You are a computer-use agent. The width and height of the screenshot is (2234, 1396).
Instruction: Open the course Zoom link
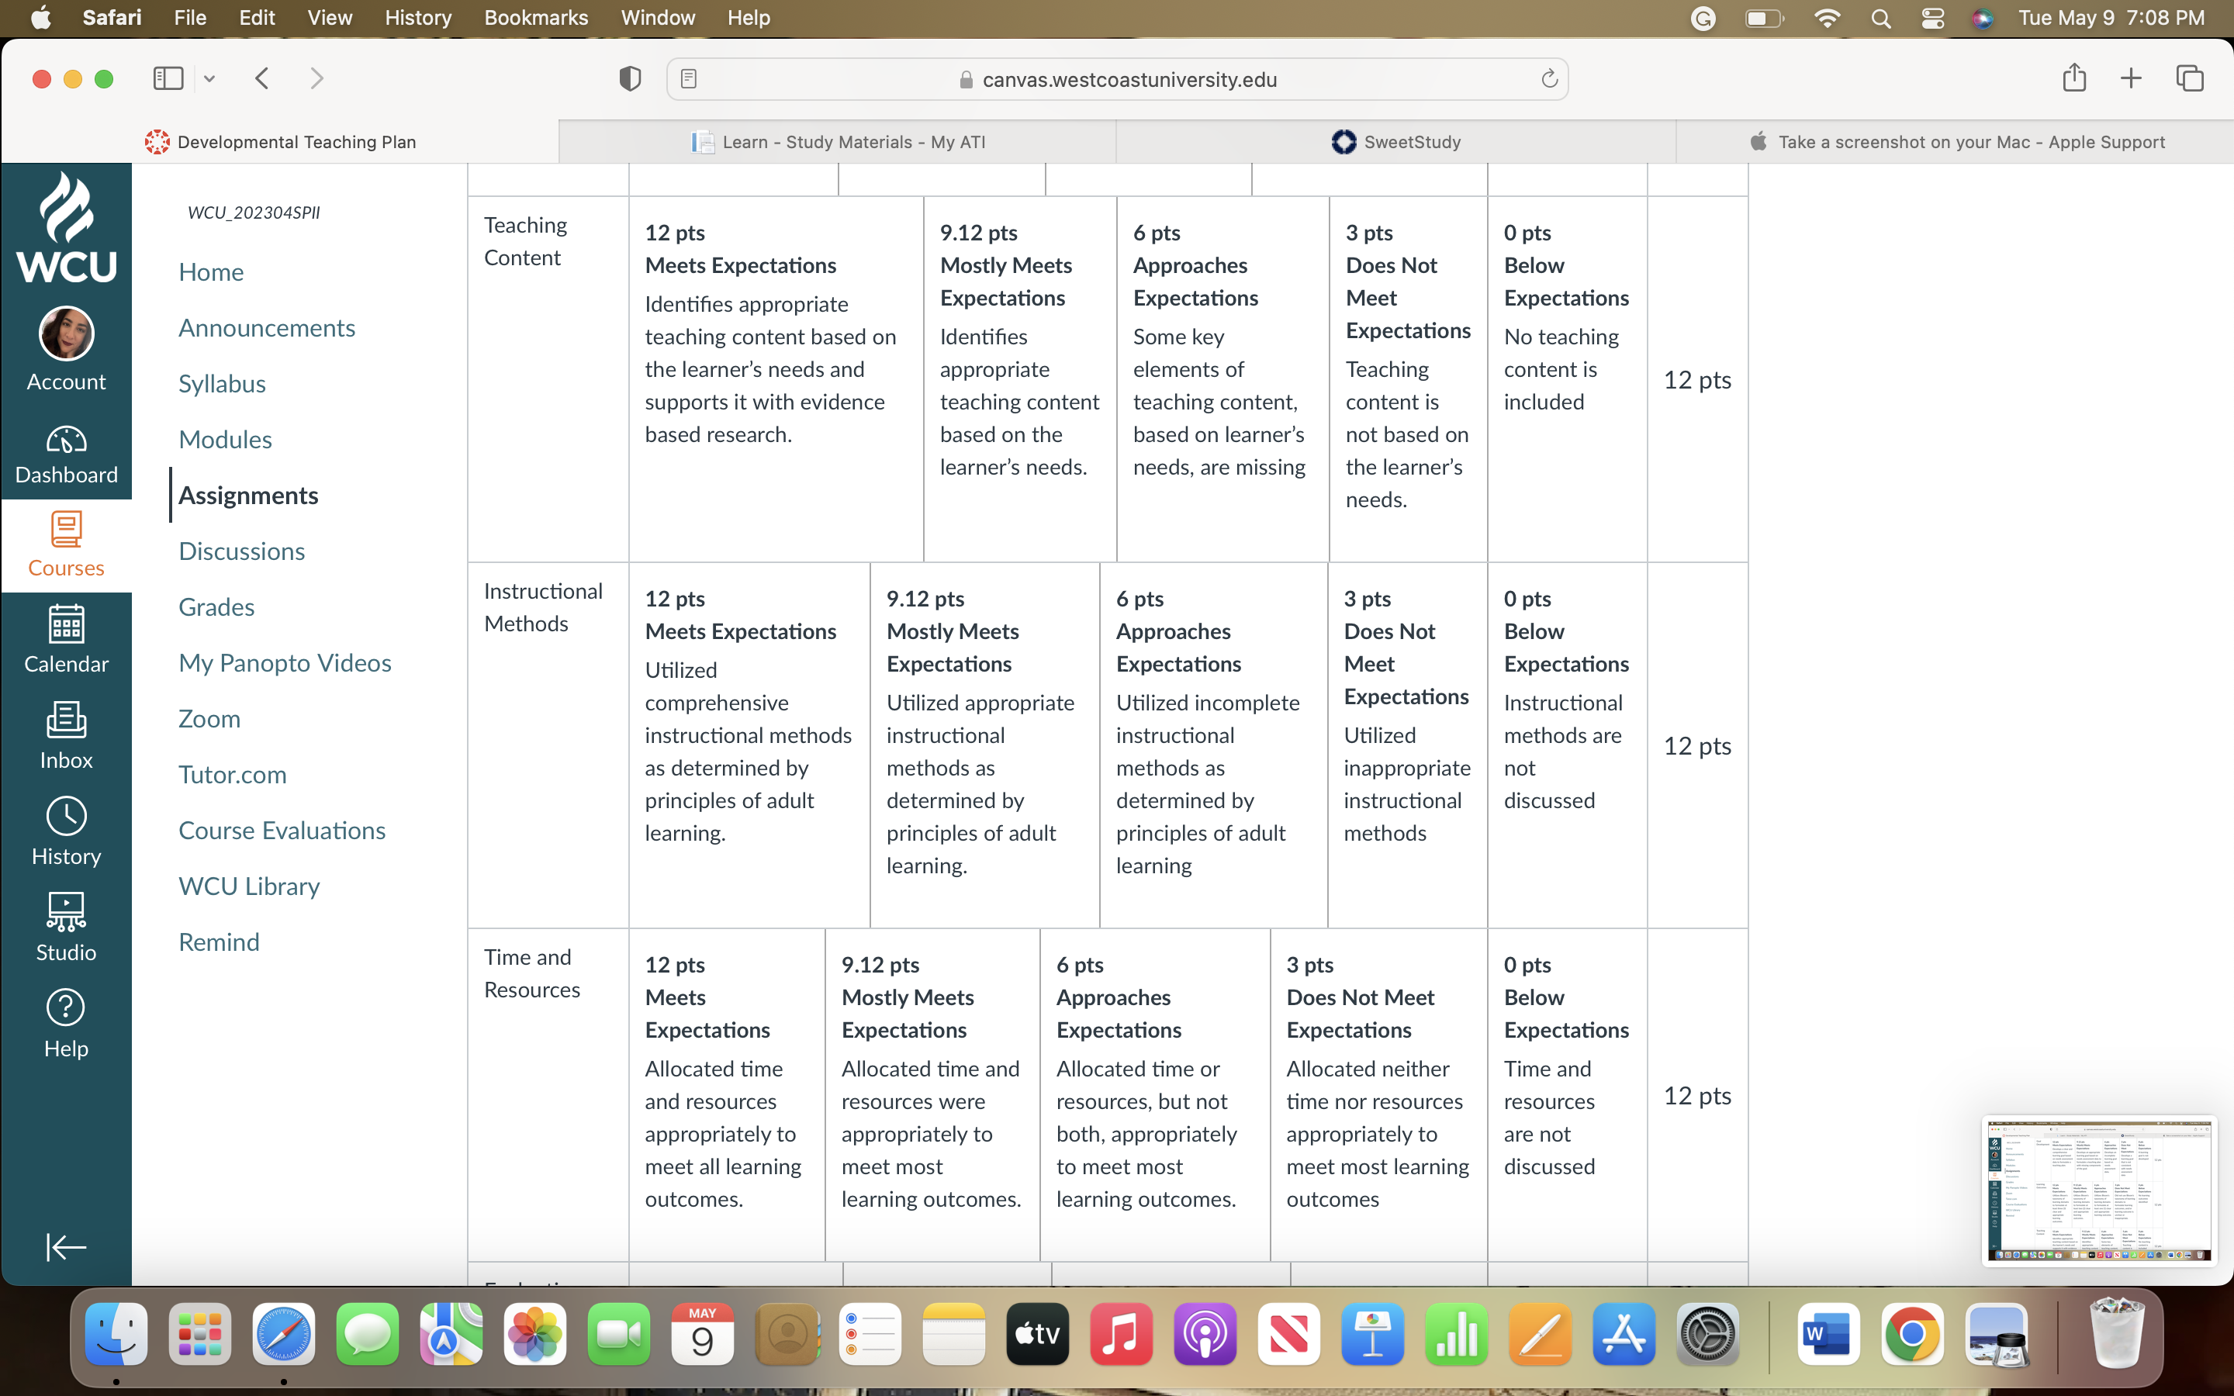point(209,719)
